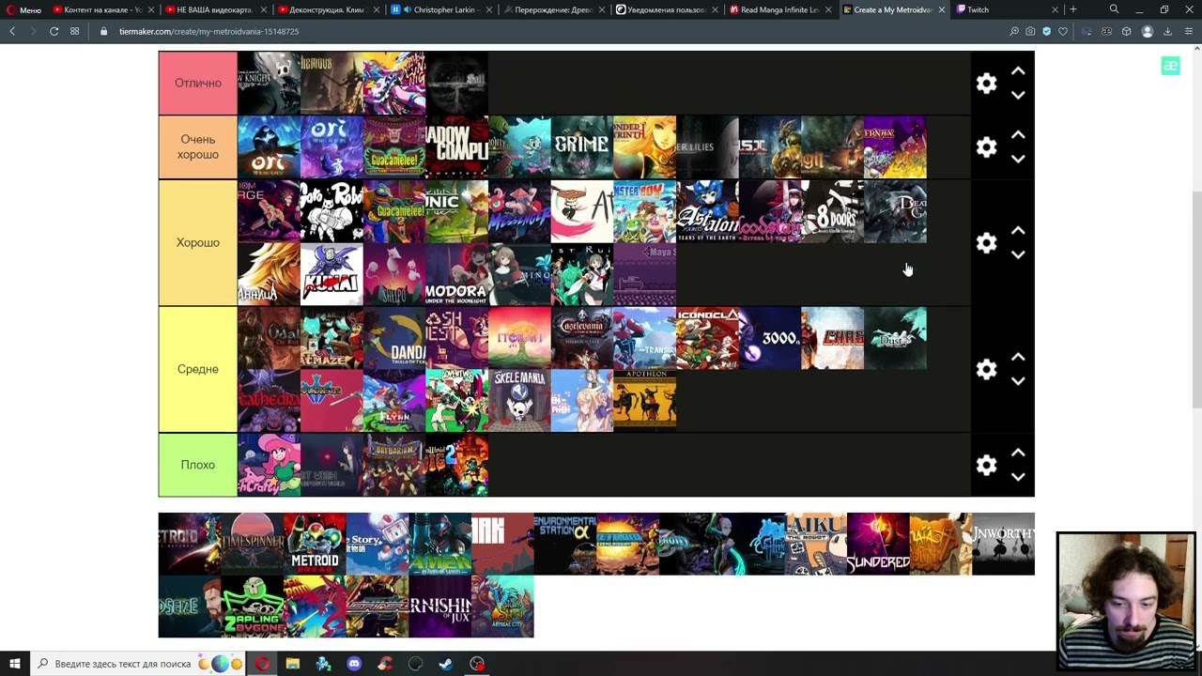The height and width of the screenshot is (676, 1202).
Task: Open settings gear for the Отлично tier
Action: 986,83
